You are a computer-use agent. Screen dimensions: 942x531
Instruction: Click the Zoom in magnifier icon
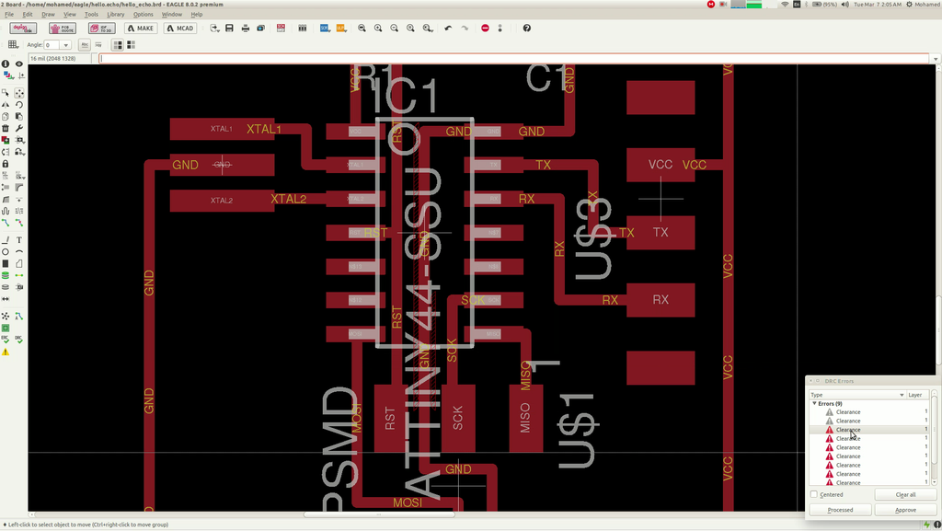click(378, 29)
